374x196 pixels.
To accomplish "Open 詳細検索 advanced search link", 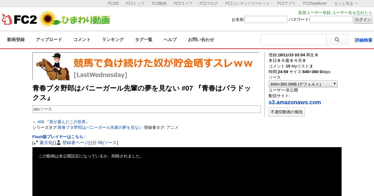I will click(364, 40).
